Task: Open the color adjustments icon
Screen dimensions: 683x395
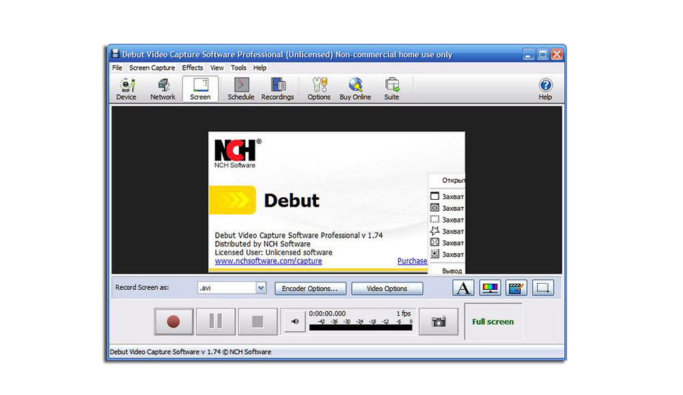Action: [490, 288]
